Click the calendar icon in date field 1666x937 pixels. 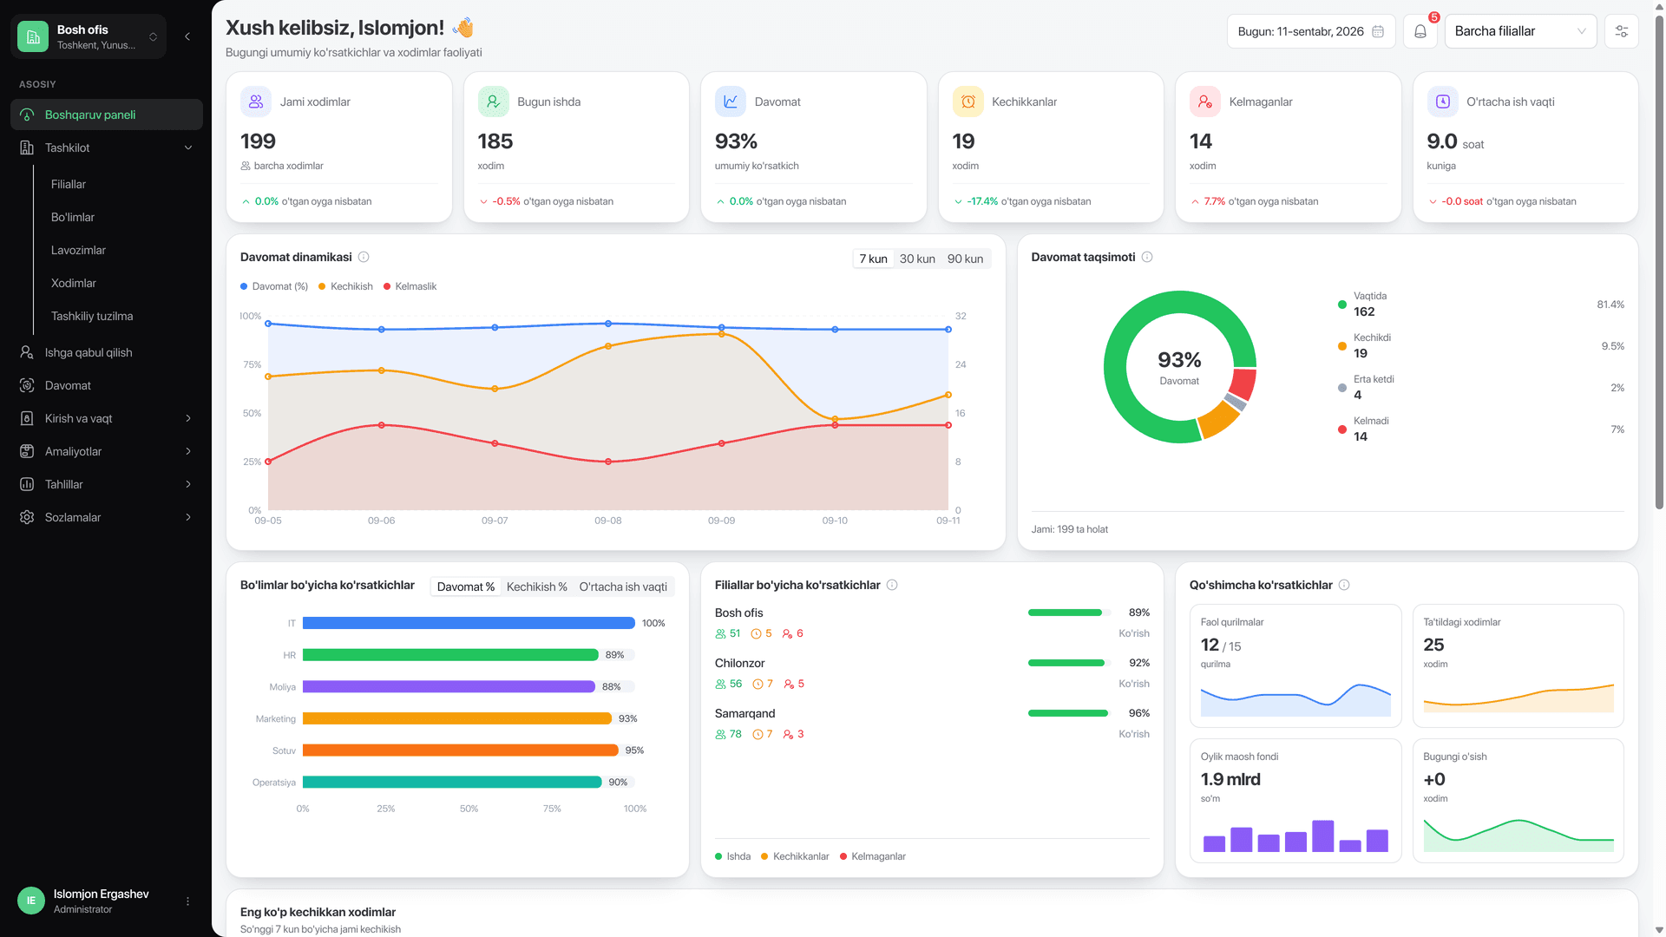point(1378,31)
